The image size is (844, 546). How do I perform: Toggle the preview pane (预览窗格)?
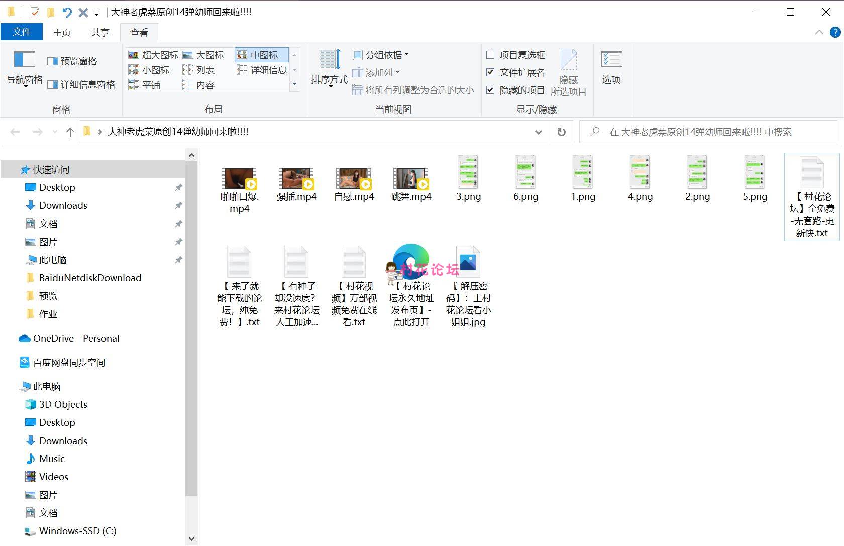click(x=72, y=61)
